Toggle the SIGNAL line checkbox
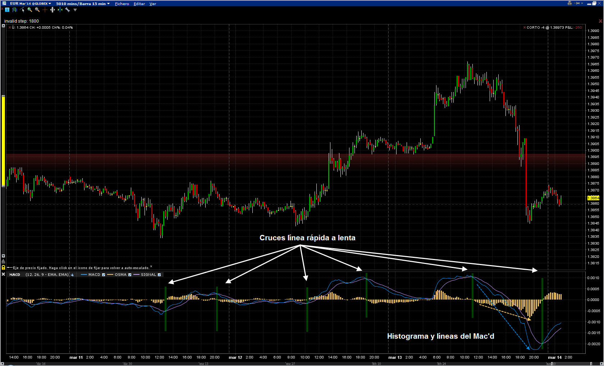 tap(159, 275)
